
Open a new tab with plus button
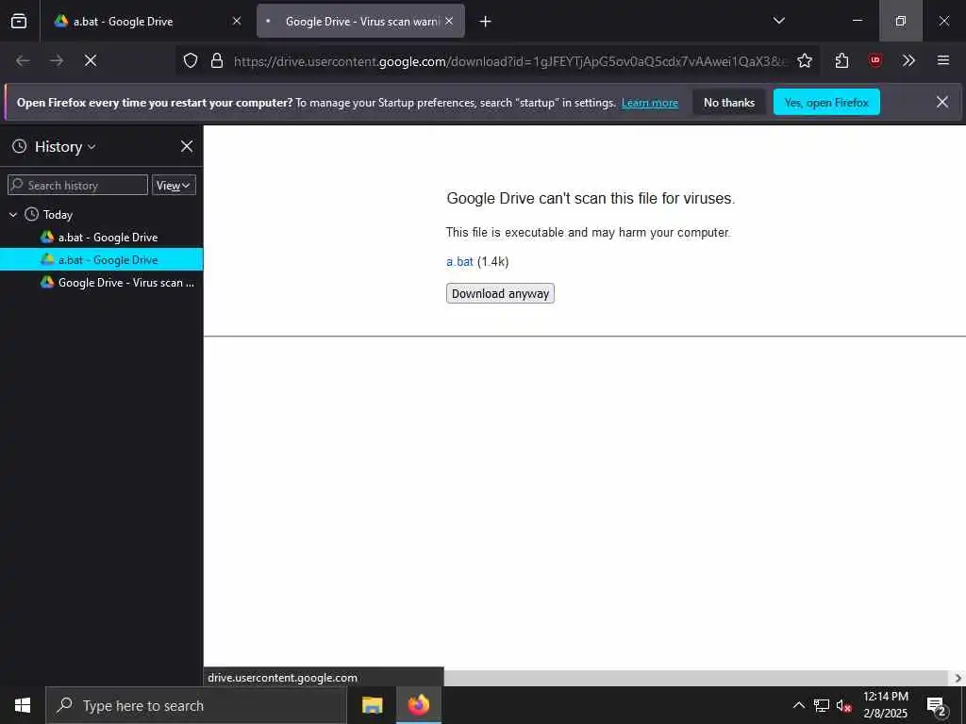[x=486, y=22]
